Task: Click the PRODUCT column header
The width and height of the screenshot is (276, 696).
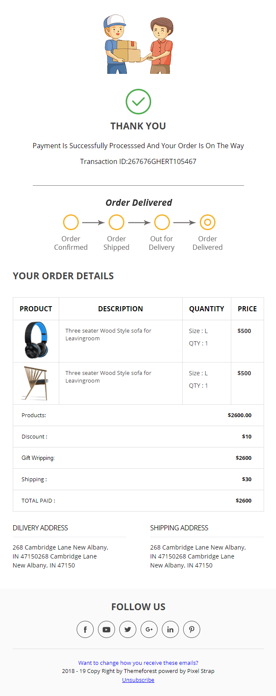Action: point(36,309)
